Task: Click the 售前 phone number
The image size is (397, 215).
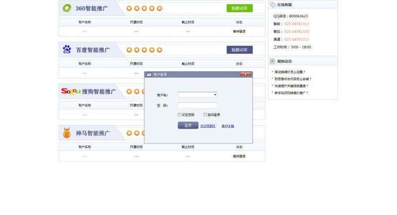Action: pyautogui.click(x=296, y=24)
